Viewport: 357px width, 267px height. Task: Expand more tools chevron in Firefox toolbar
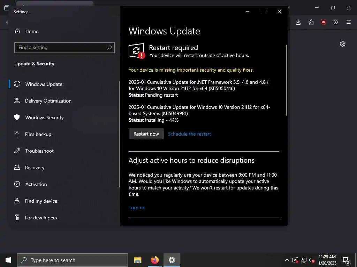[x=336, y=22]
